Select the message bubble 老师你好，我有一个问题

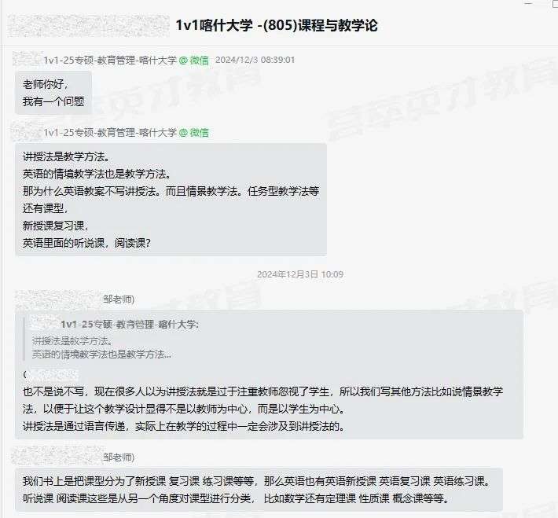pyautogui.click(x=53, y=93)
